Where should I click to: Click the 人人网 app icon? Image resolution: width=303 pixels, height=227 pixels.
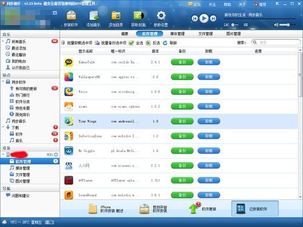(68, 165)
